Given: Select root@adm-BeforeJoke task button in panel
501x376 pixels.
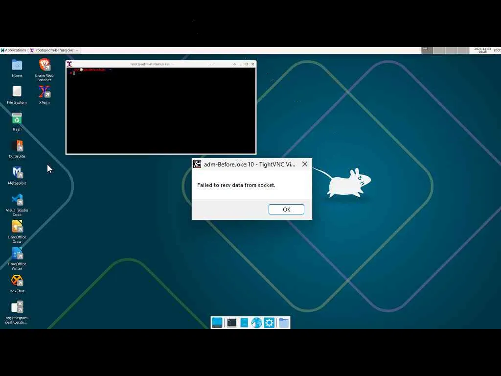Looking at the screenshot, I should coord(54,50).
